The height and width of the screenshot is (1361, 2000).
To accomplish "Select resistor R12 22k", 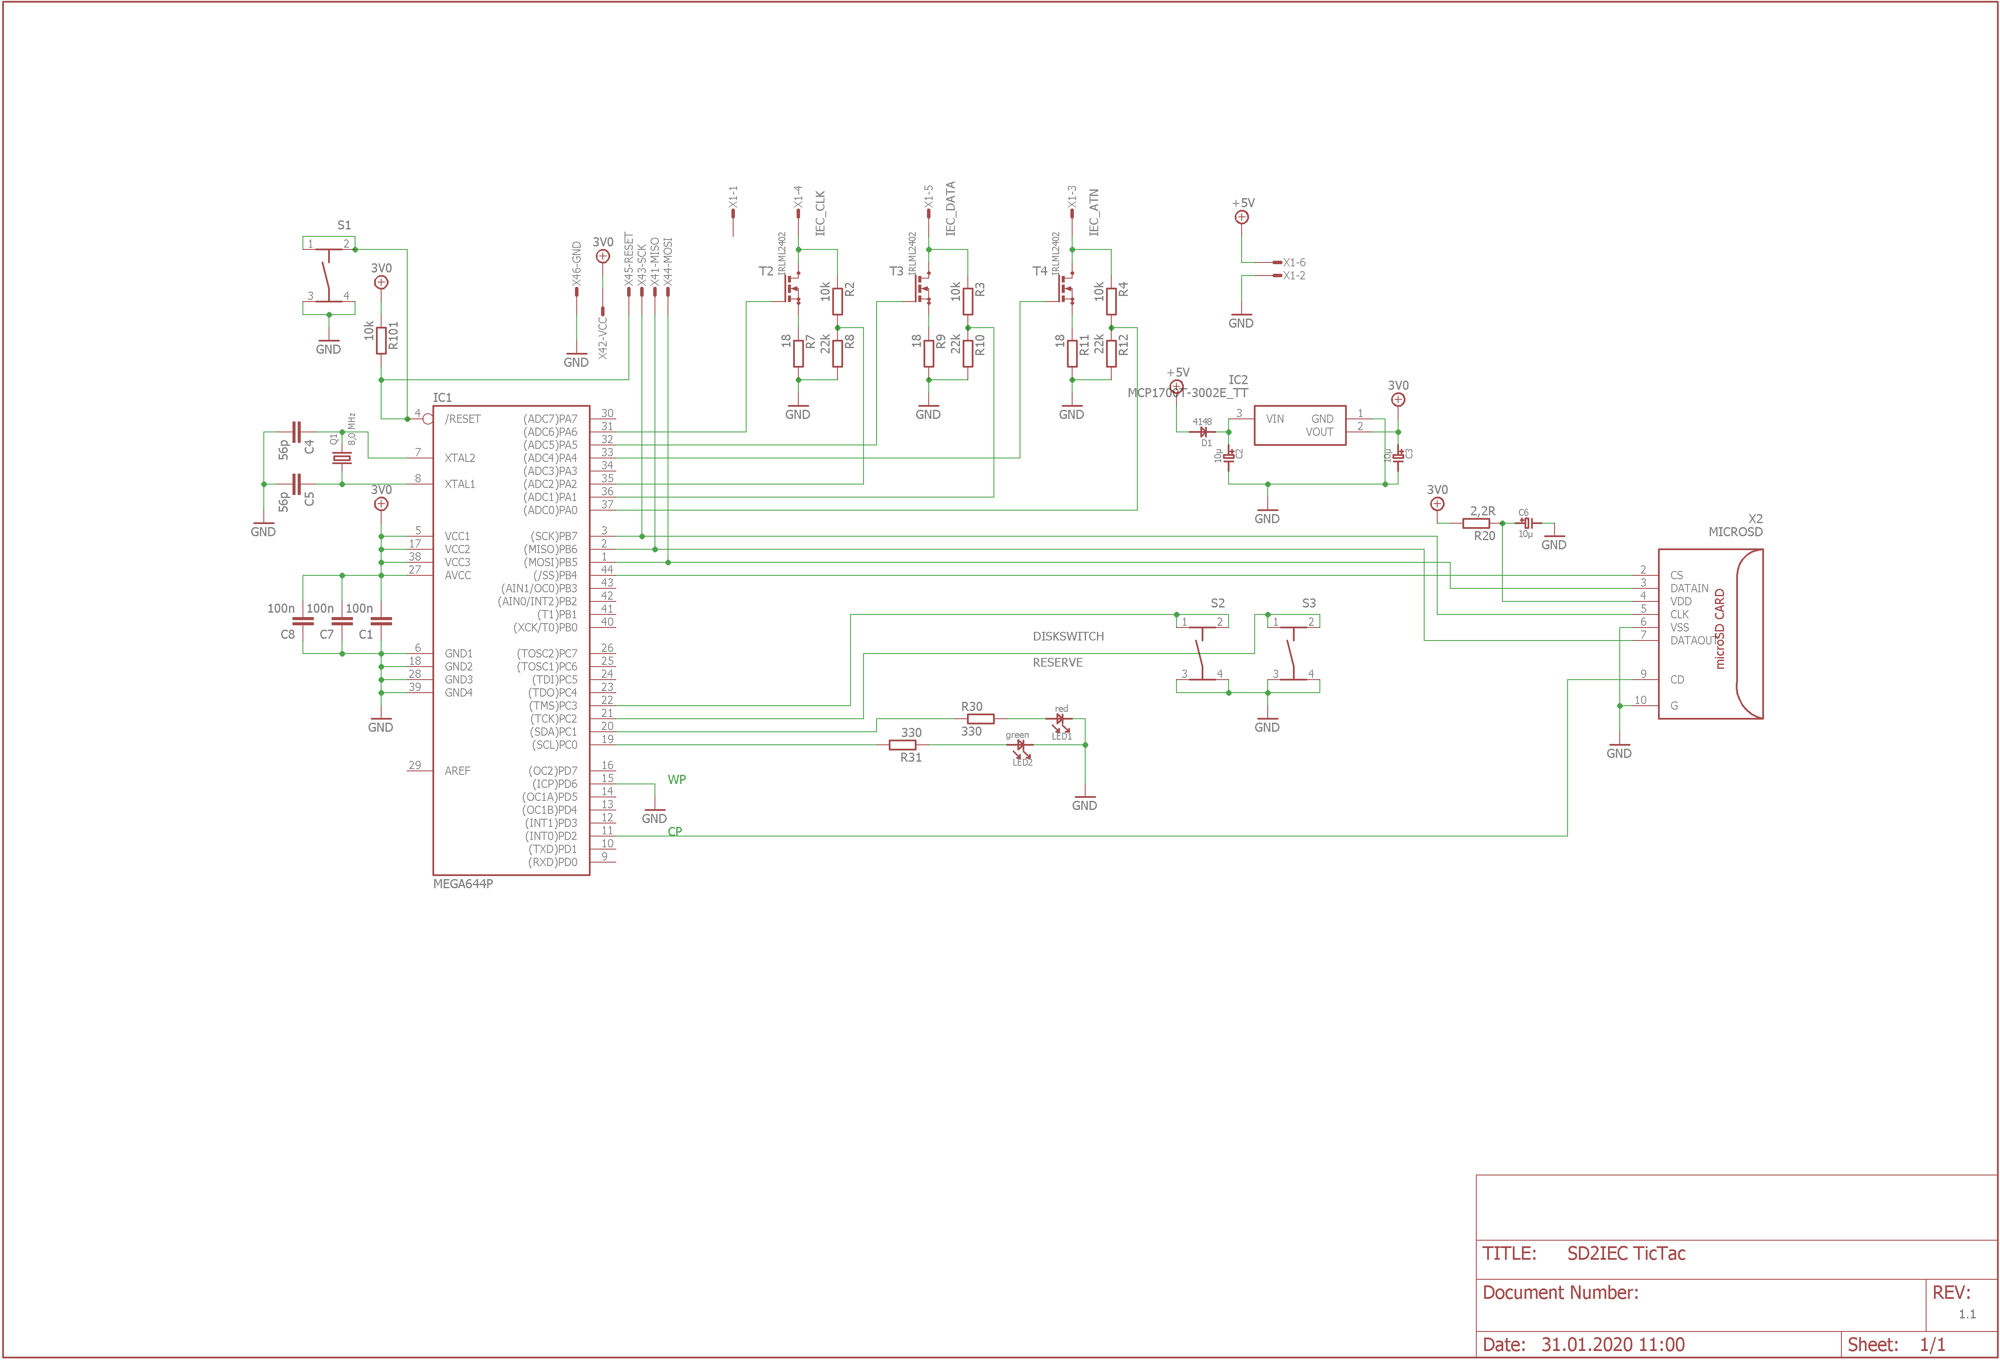I will (1111, 353).
